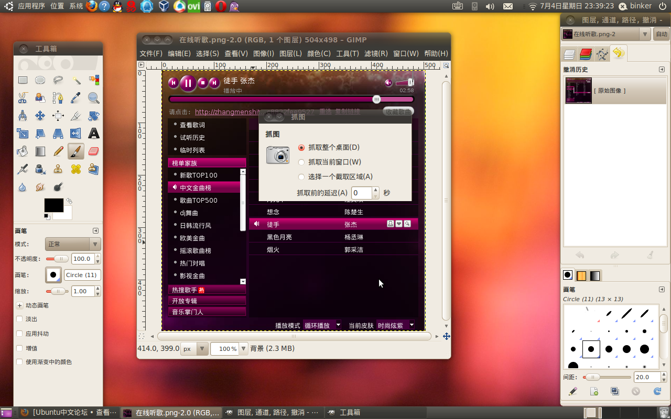Select the Smudge finger tool
This screenshot has width=671, height=419.
point(40,187)
